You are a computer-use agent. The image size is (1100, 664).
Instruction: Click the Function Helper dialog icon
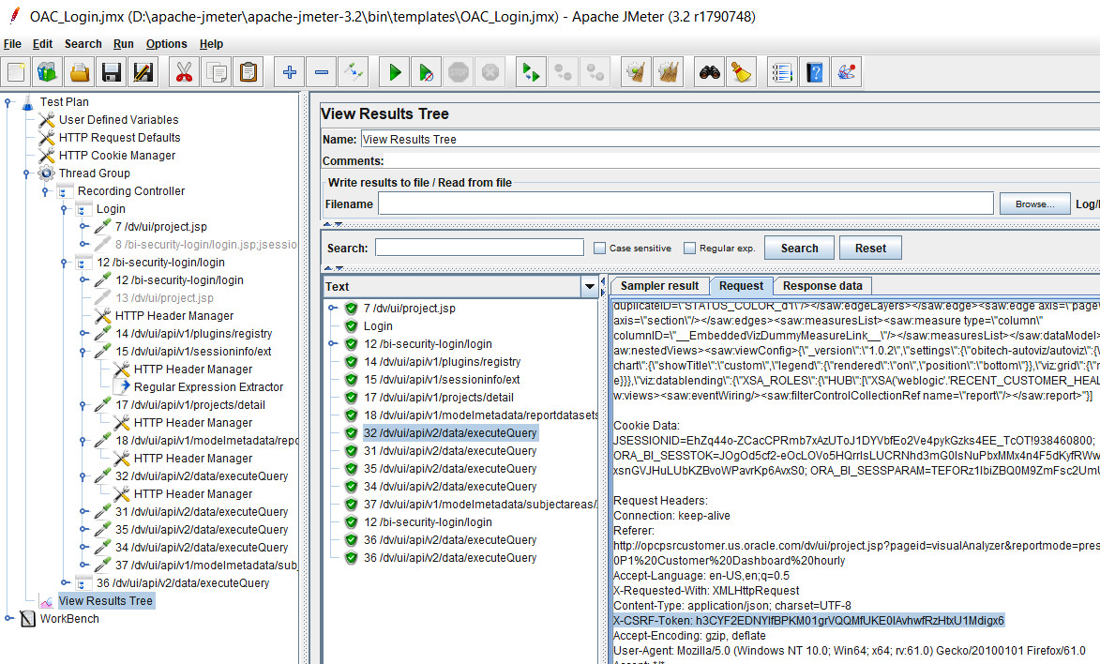[x=846, y=71]
